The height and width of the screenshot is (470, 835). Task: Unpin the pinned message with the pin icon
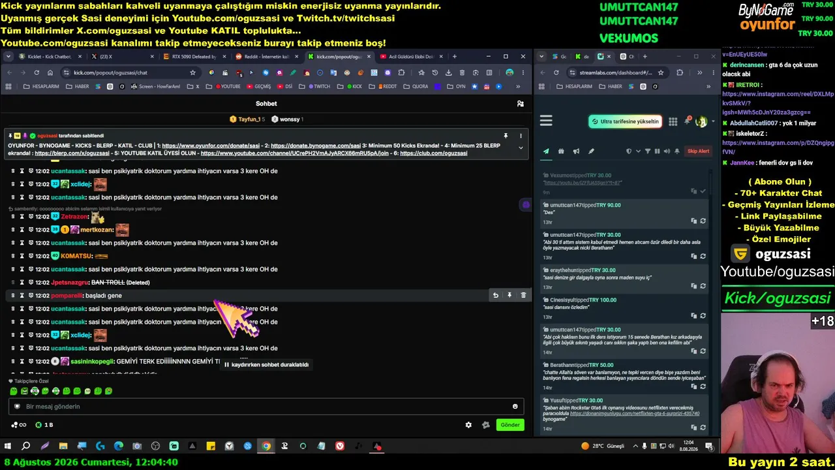tap(506, 136)
